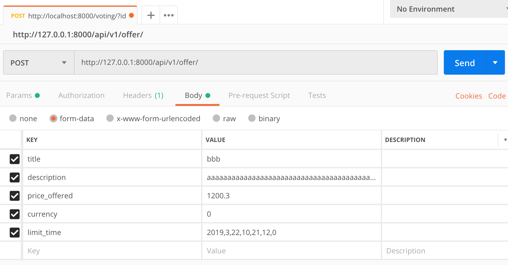
Task: Click the description cell of the limit_time row
Action: [445, 232]
